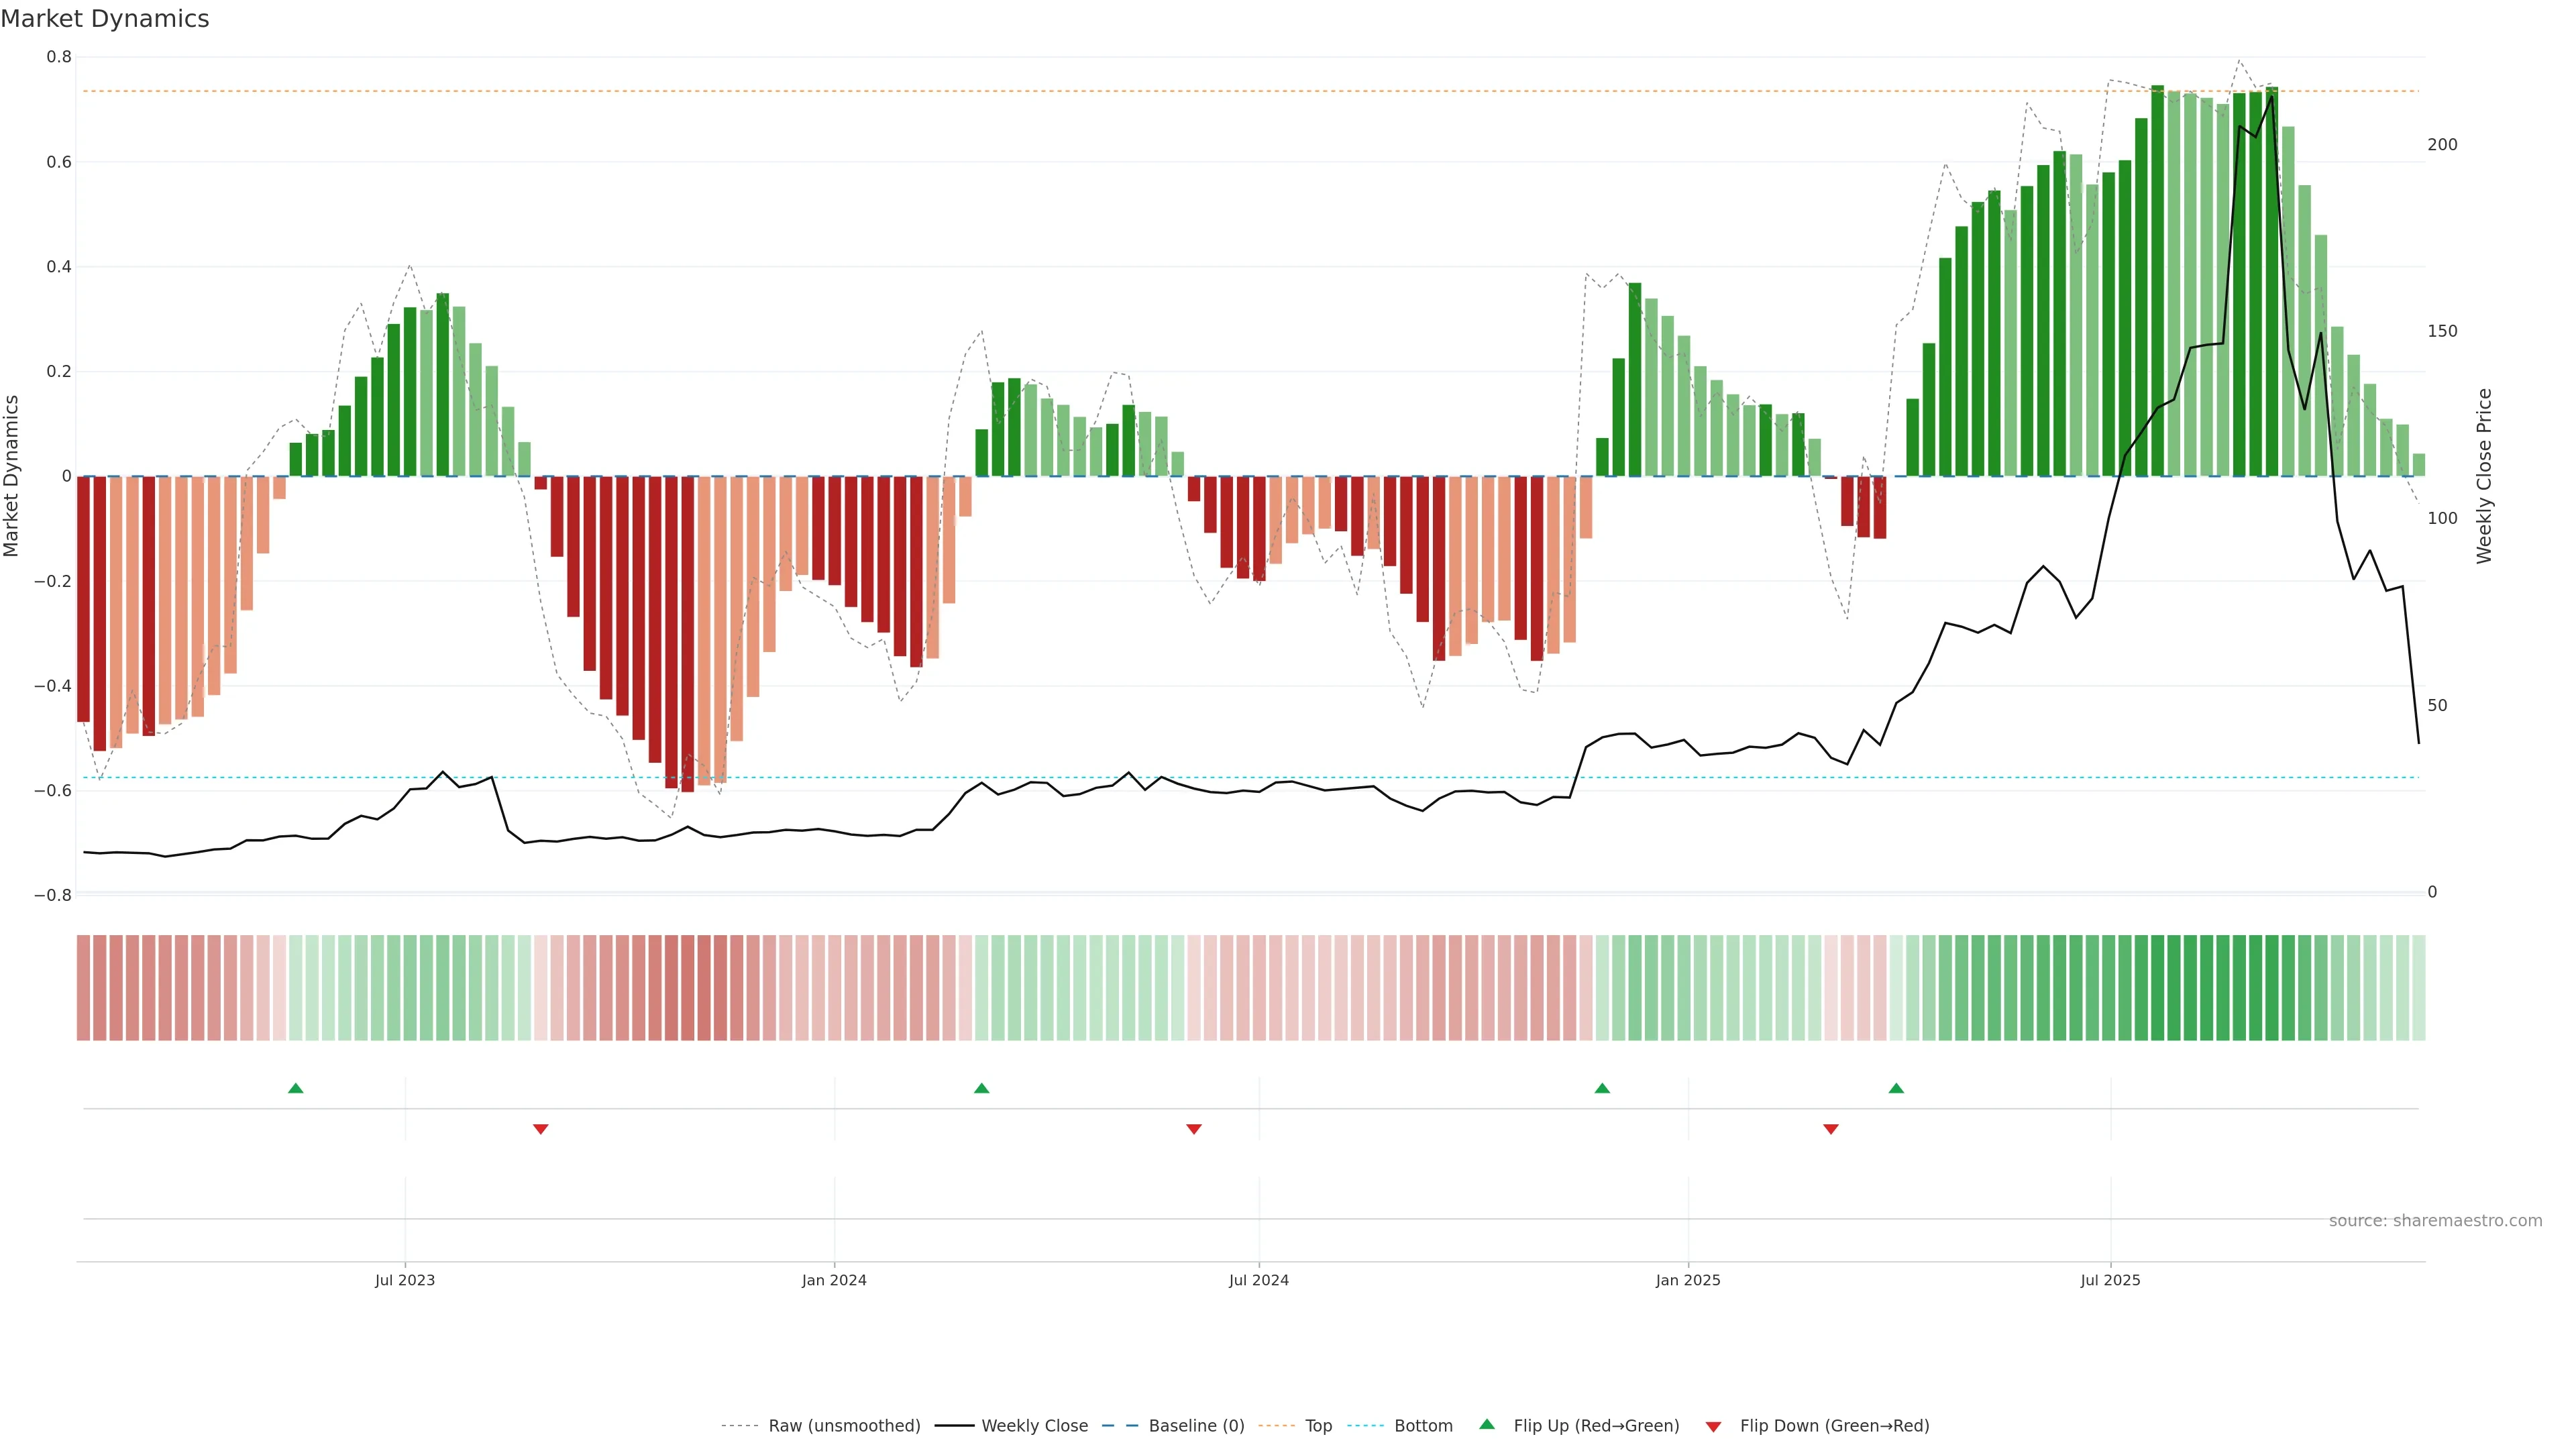Screen dimensions: 2576x1449
Task: Click the Jul 2025 axis label
Action: tap(2110, 1280)
